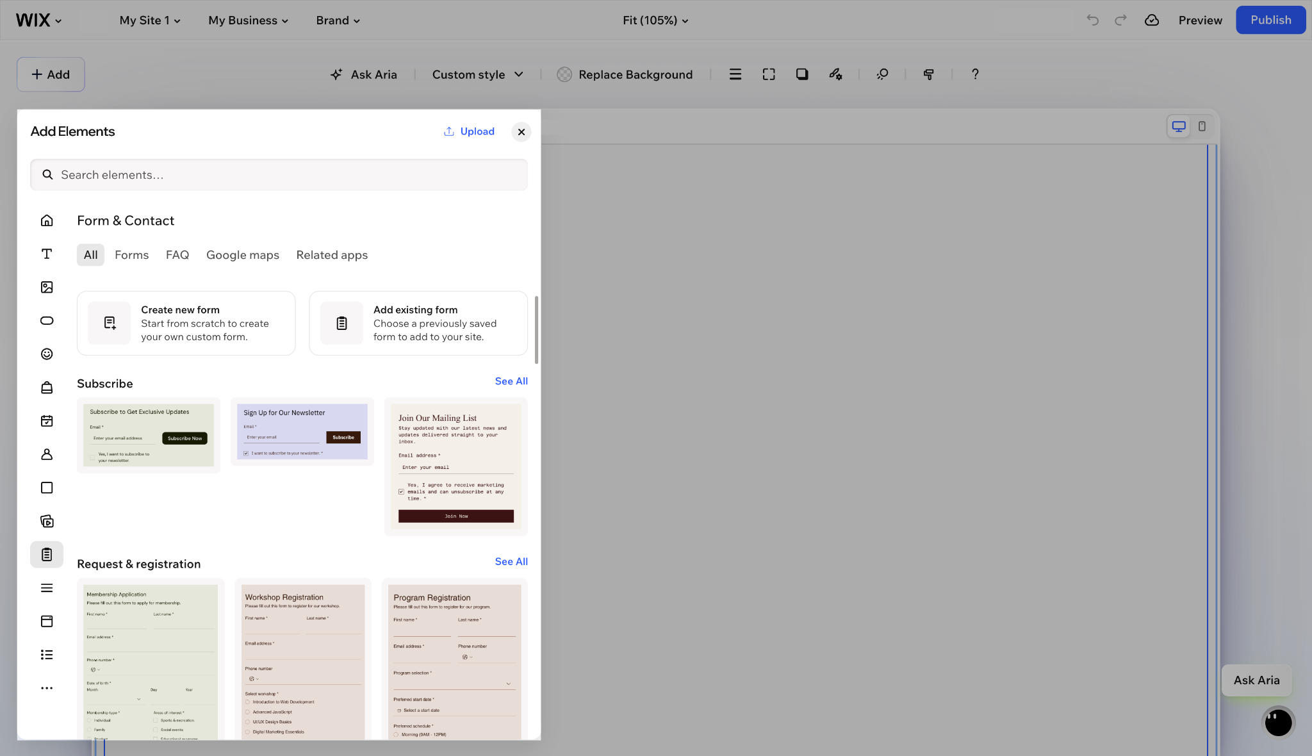Viewport: 1312px width, 756px height.
Task: Open the Image elements sidebar icon
Action: tap(47, 287)
